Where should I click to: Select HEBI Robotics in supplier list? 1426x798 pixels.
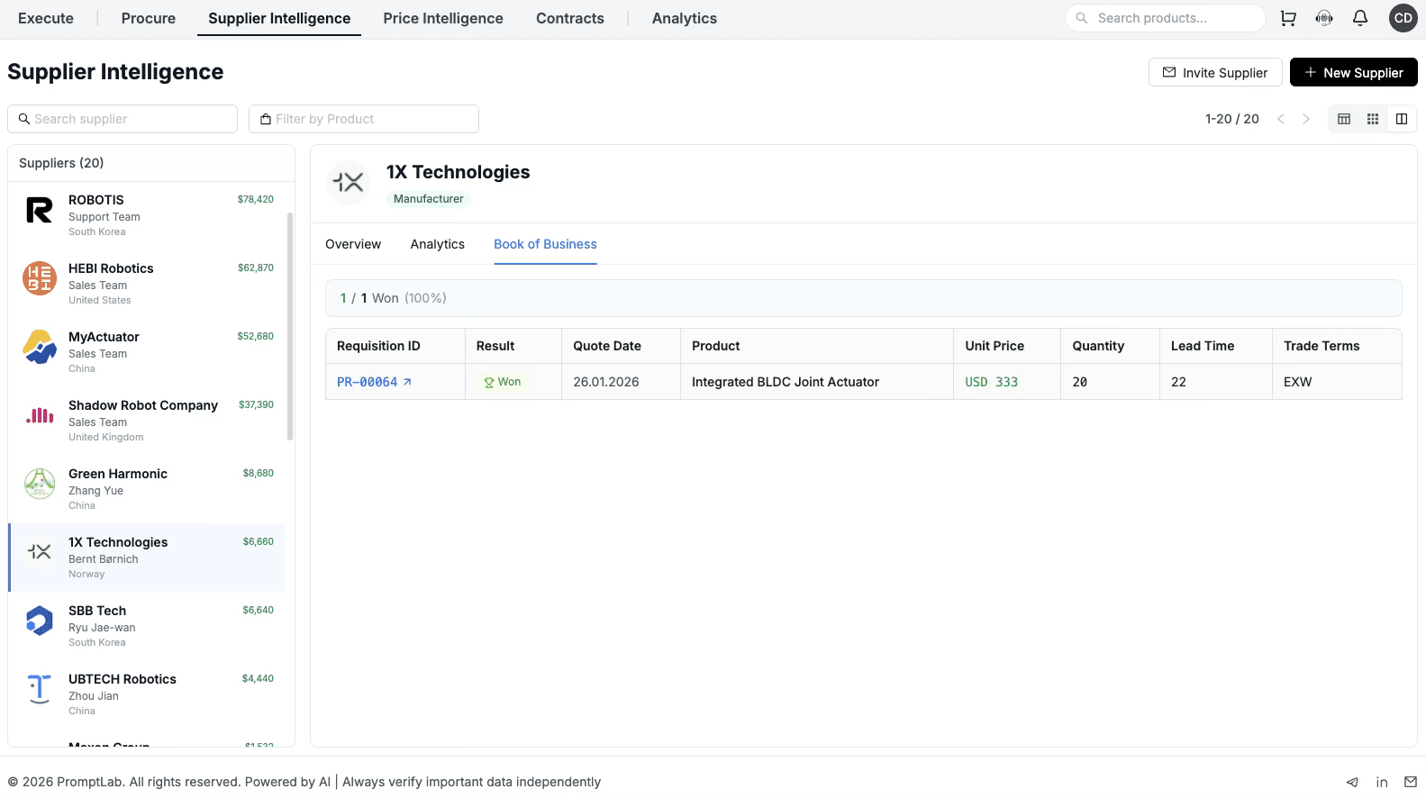tap(147, 284)
